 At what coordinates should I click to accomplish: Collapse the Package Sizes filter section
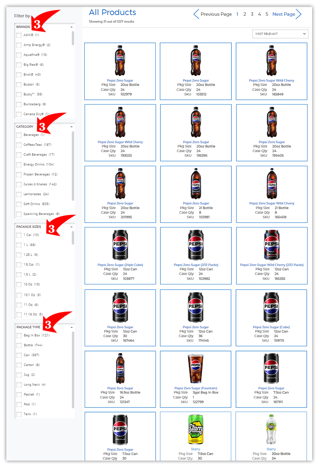click(x=71, y=227)
